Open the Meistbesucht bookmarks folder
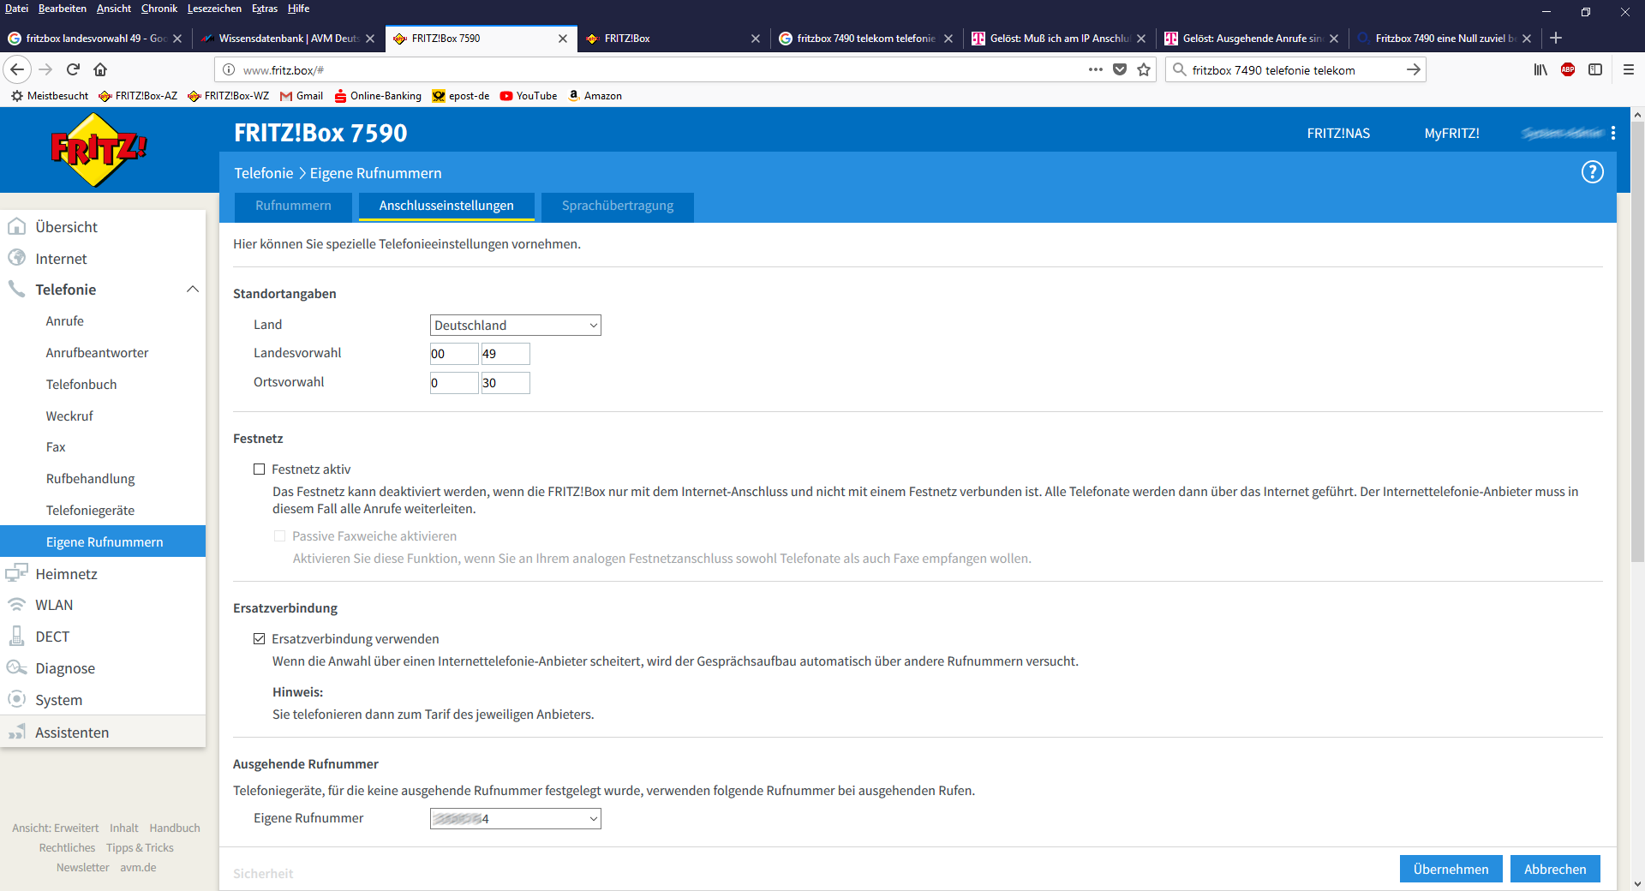This screenshot has height=891, width=1645. pos(50,96)
